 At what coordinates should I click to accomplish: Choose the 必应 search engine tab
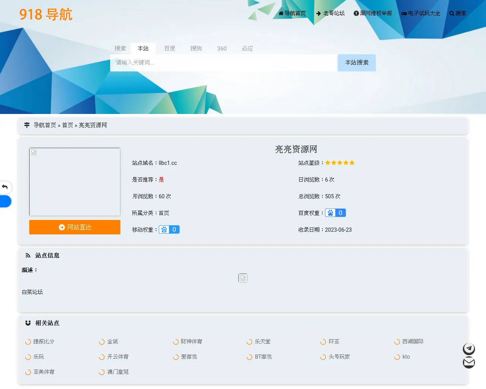click(247, 49)
